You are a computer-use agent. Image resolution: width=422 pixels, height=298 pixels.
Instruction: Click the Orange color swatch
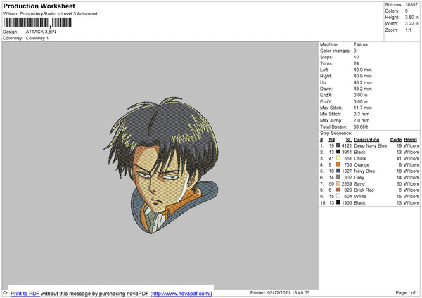338,164
